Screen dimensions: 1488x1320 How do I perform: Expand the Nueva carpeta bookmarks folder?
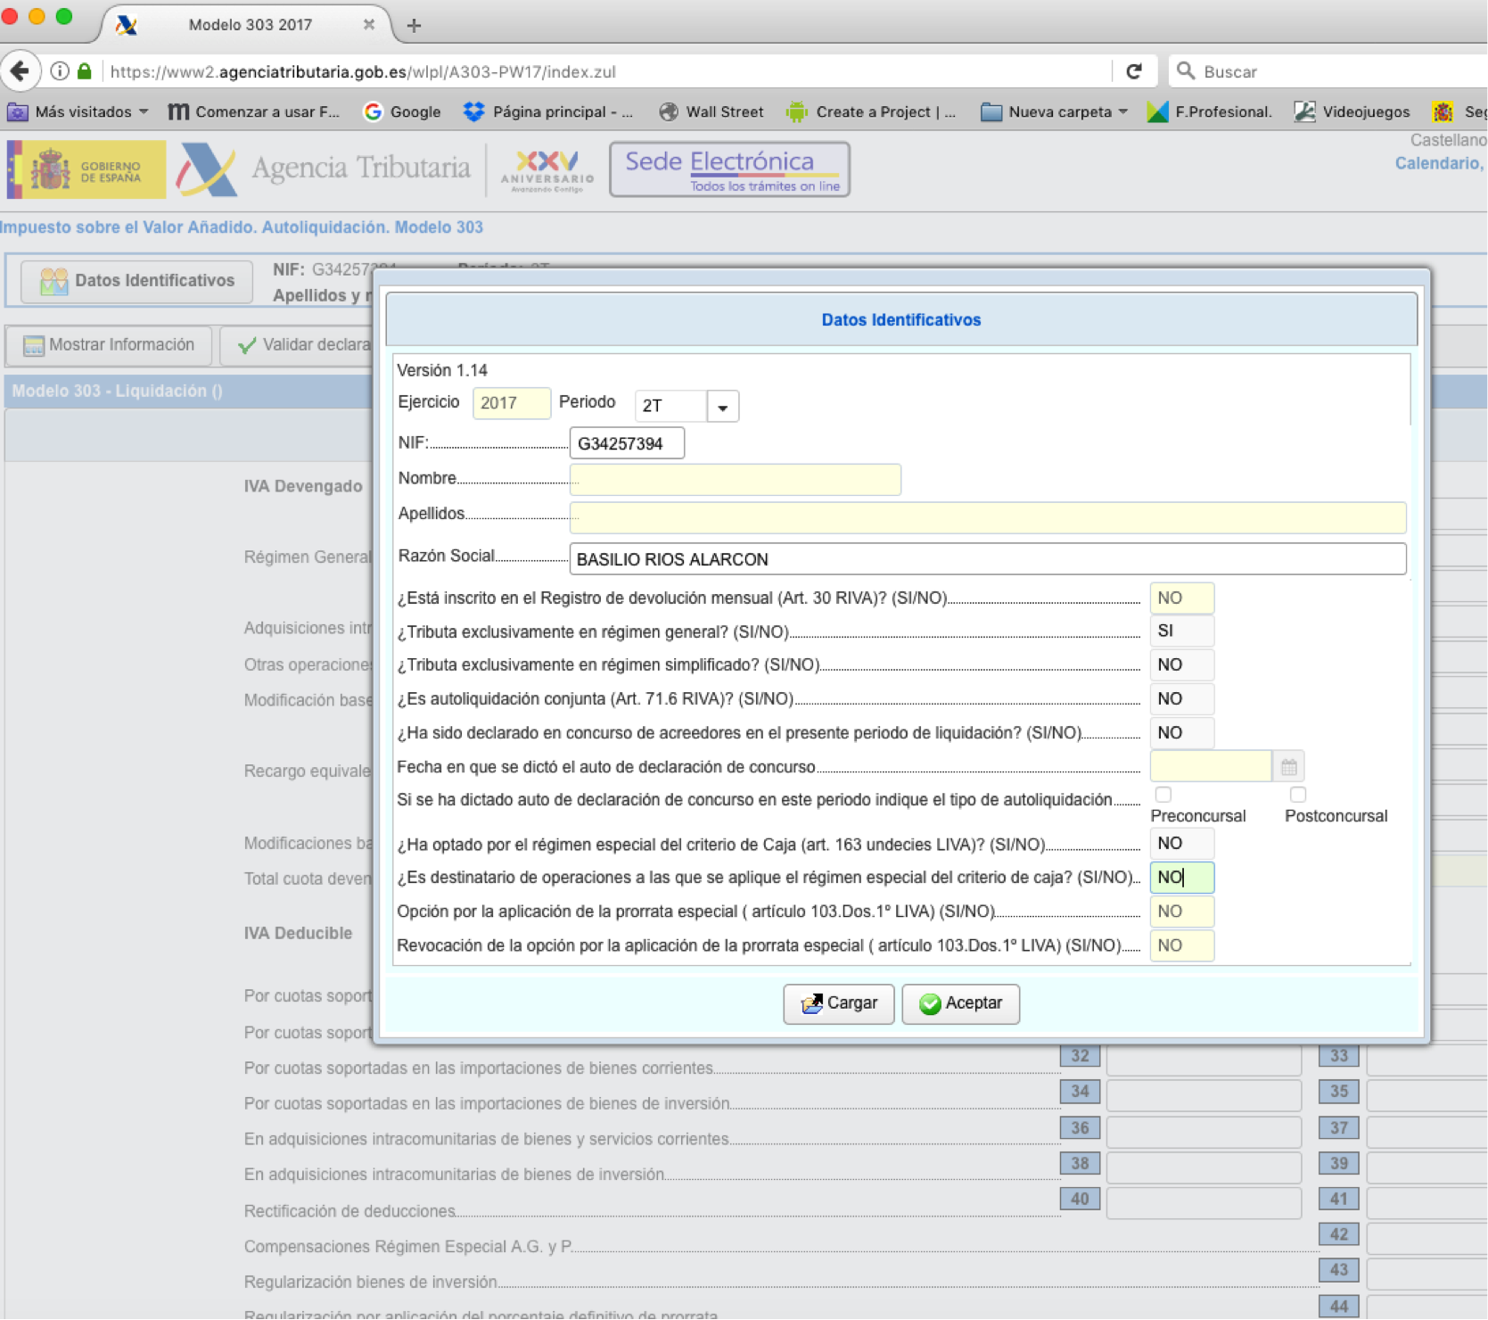click(x=1054, y=111)
